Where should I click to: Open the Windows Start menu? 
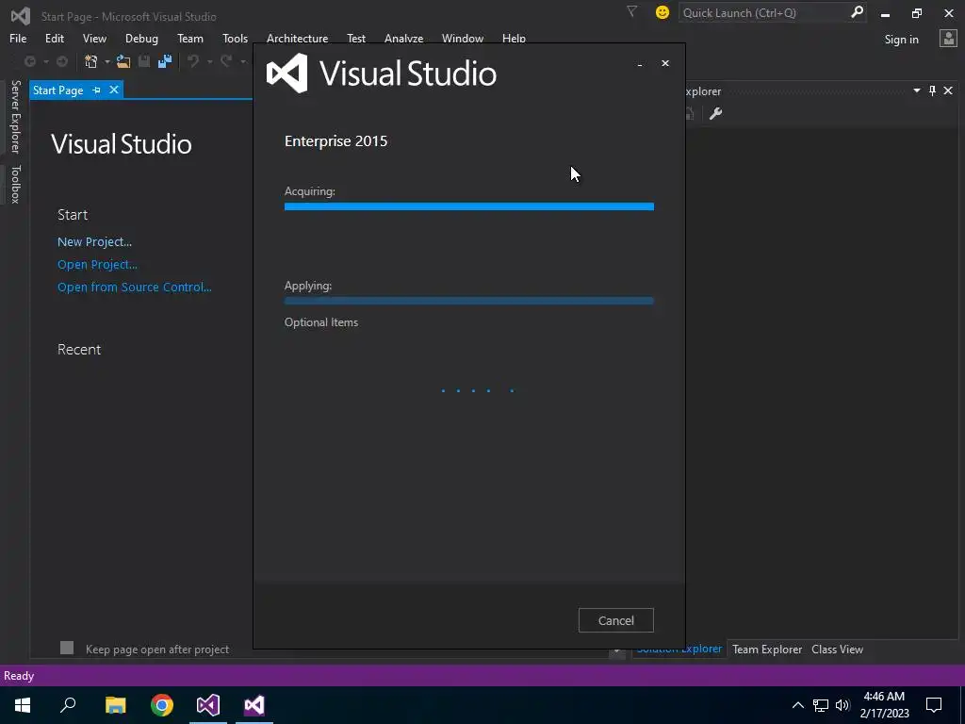(x=23, y=705)
